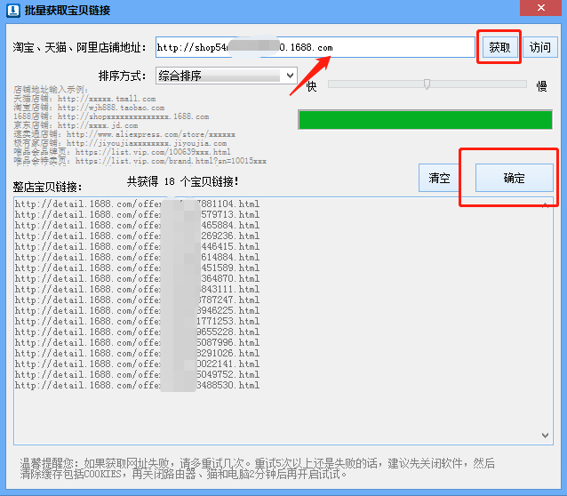Select link ending 087996.html

coord(137,342)
